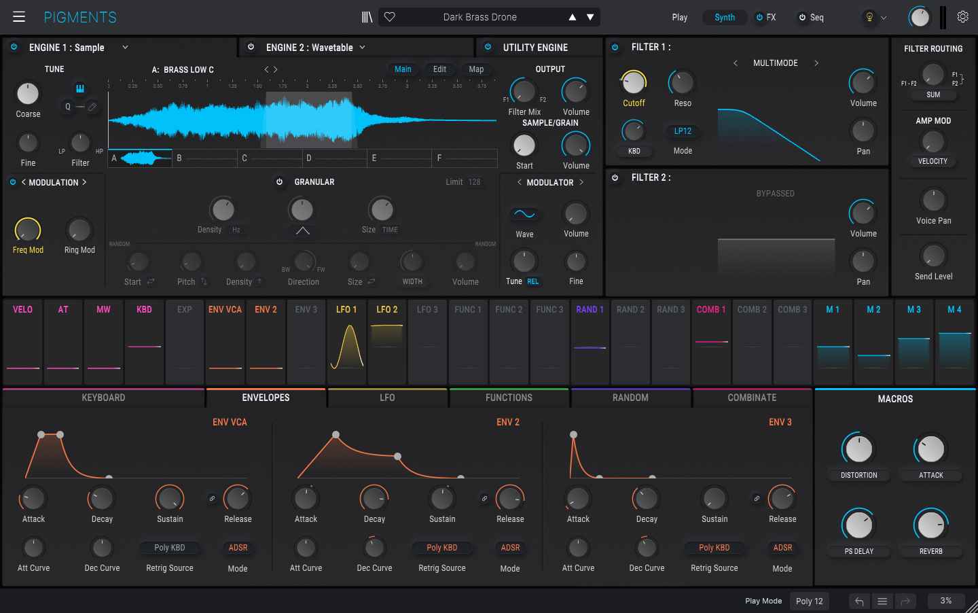Open ENV VCA ADSR mode dropdown

tap(238, 548)
